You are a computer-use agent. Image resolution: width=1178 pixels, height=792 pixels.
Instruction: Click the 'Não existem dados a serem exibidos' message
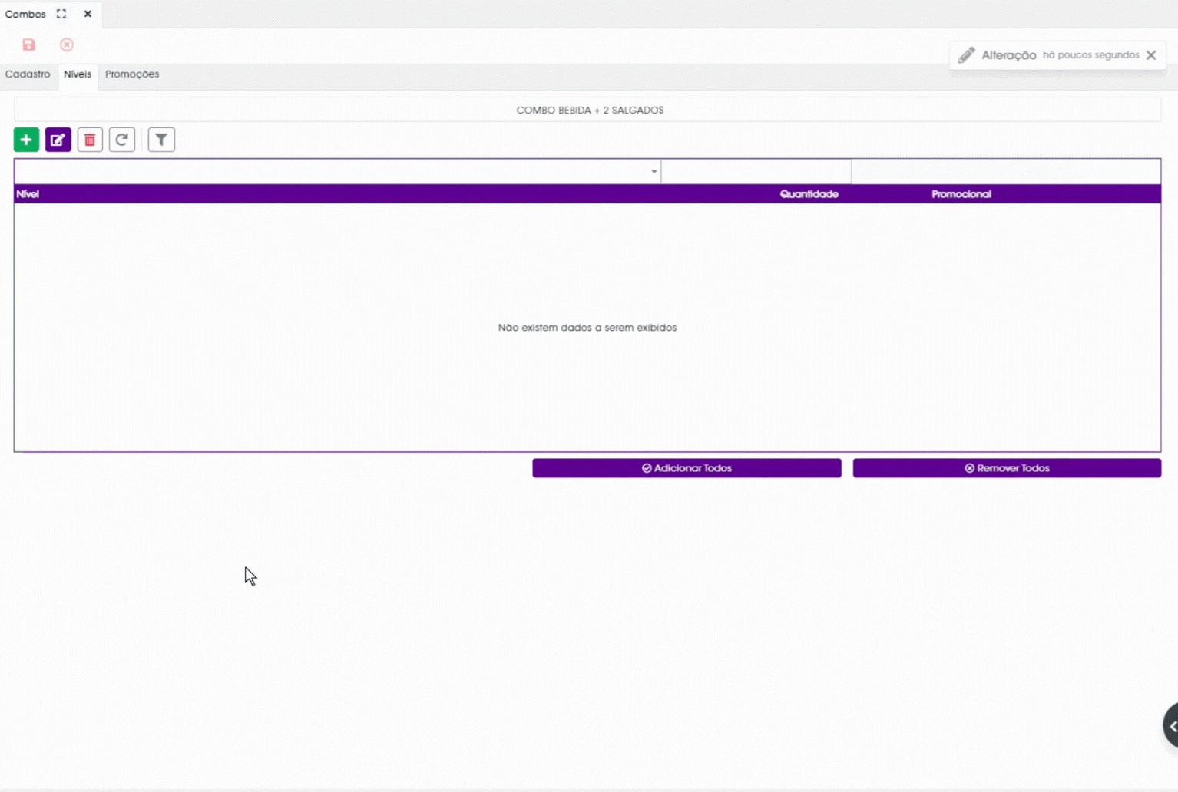point(587,328)
